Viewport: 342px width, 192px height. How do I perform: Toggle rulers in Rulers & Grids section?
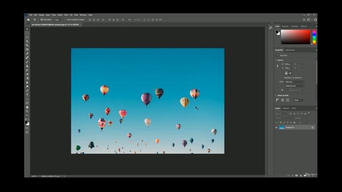tap(277, 100)
